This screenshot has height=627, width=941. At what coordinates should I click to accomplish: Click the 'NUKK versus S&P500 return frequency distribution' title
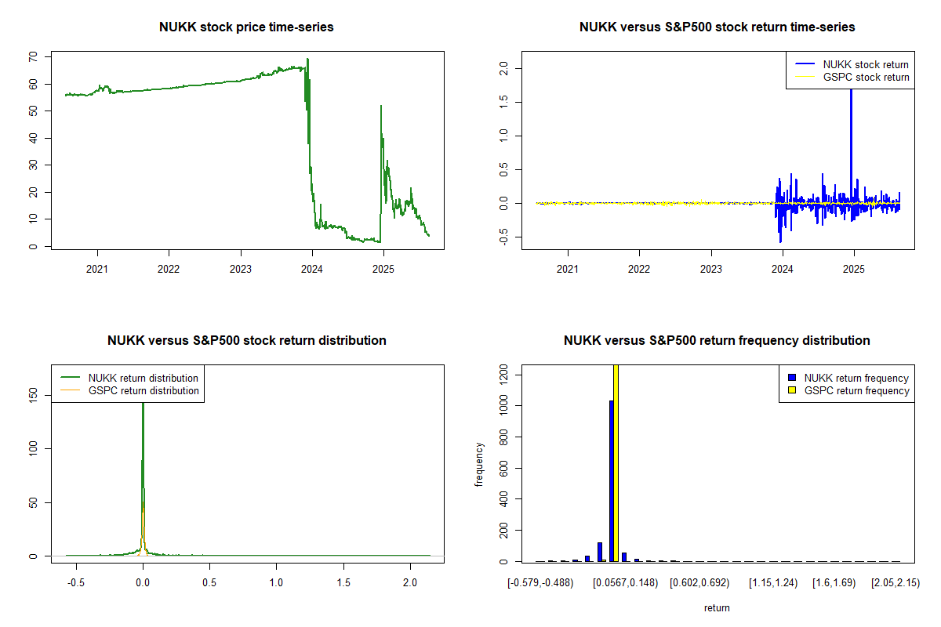click(717, 341)
